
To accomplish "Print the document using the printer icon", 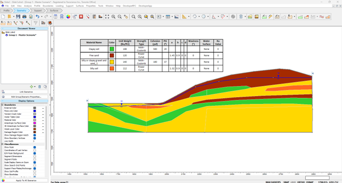I will 25,17.
